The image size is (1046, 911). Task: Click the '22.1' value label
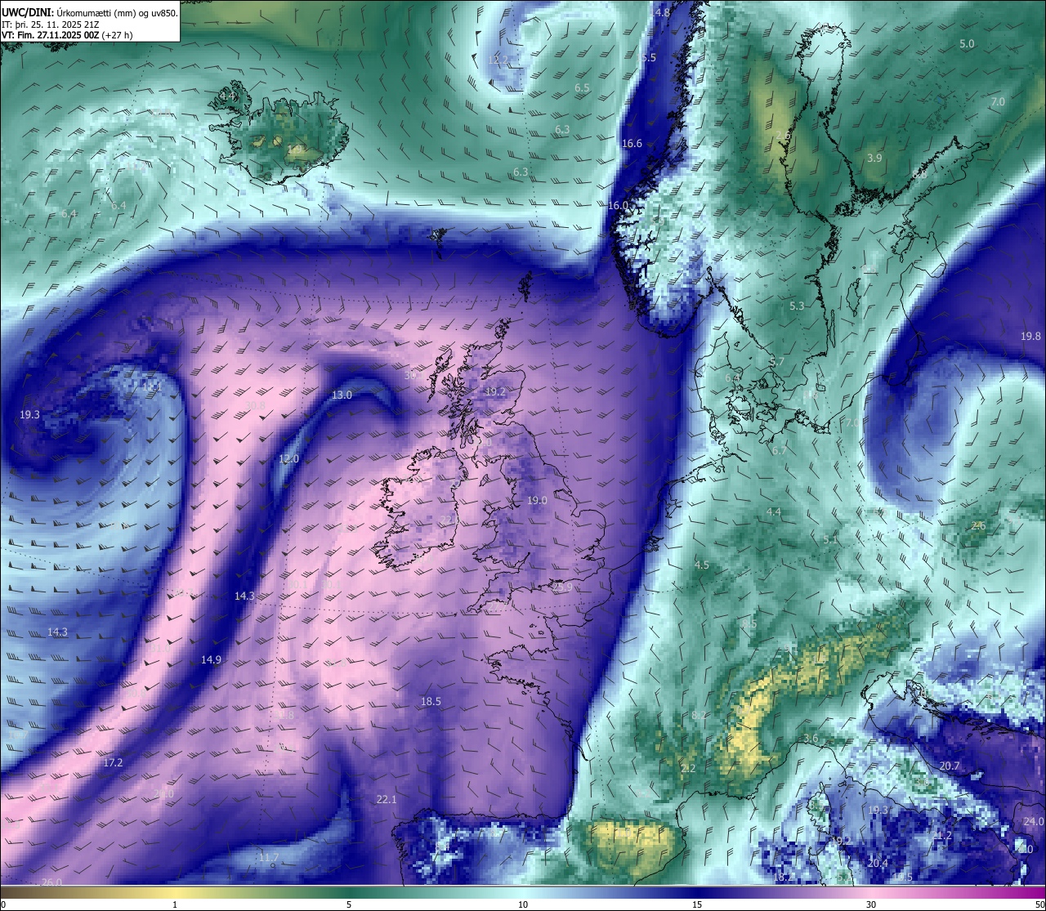coord(386,798)
